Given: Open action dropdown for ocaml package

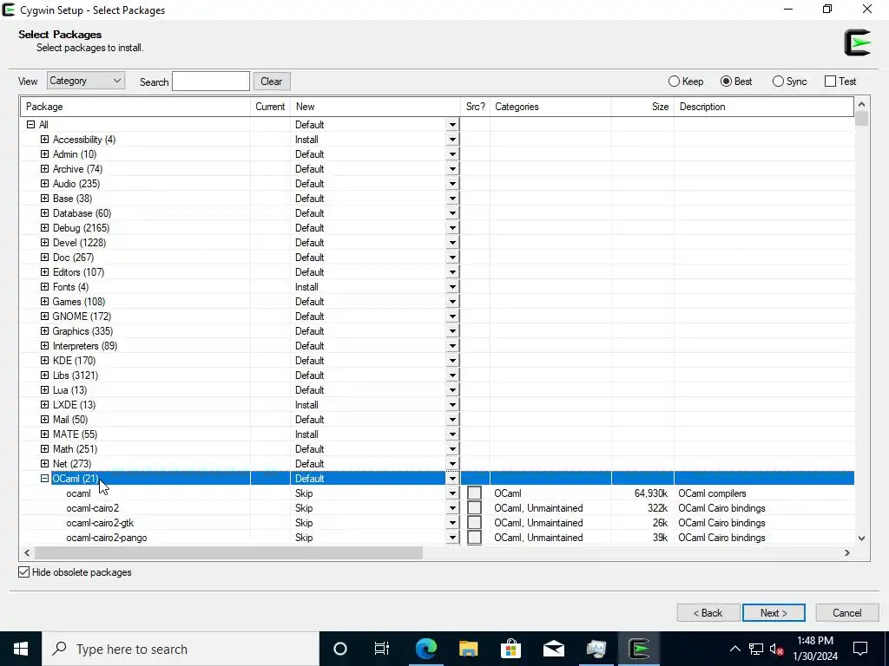Looking at the screenshot, I should [x=452, y=493].
